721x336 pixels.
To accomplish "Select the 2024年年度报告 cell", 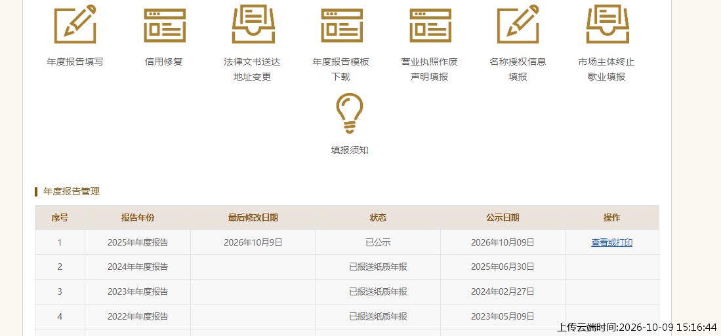I will (x=138, y=267).
